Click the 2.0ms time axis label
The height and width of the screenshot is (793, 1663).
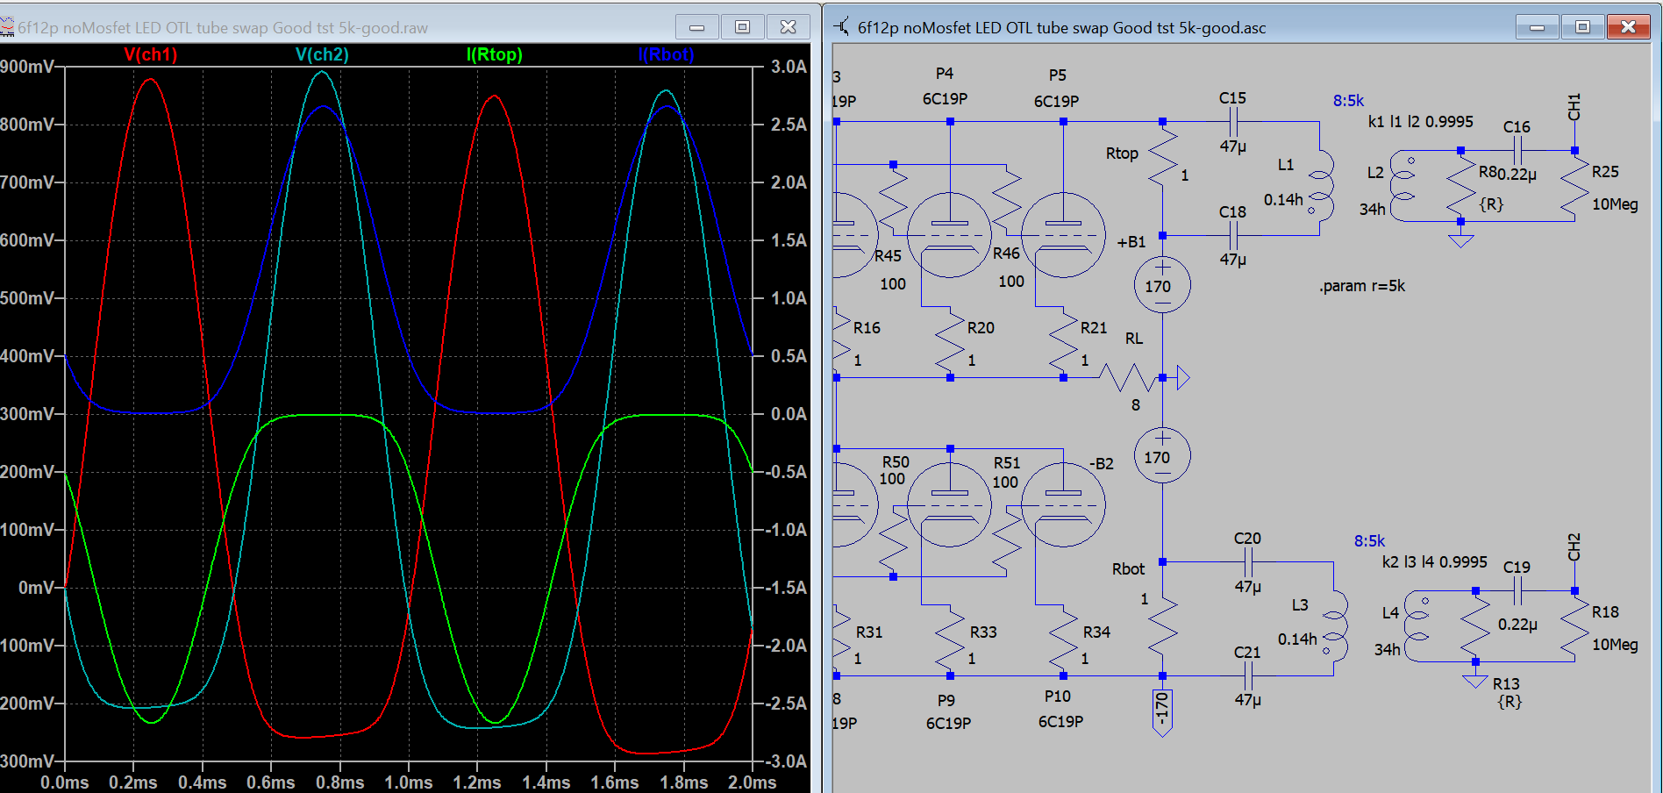pyautogui.click(x=752, y=782)
